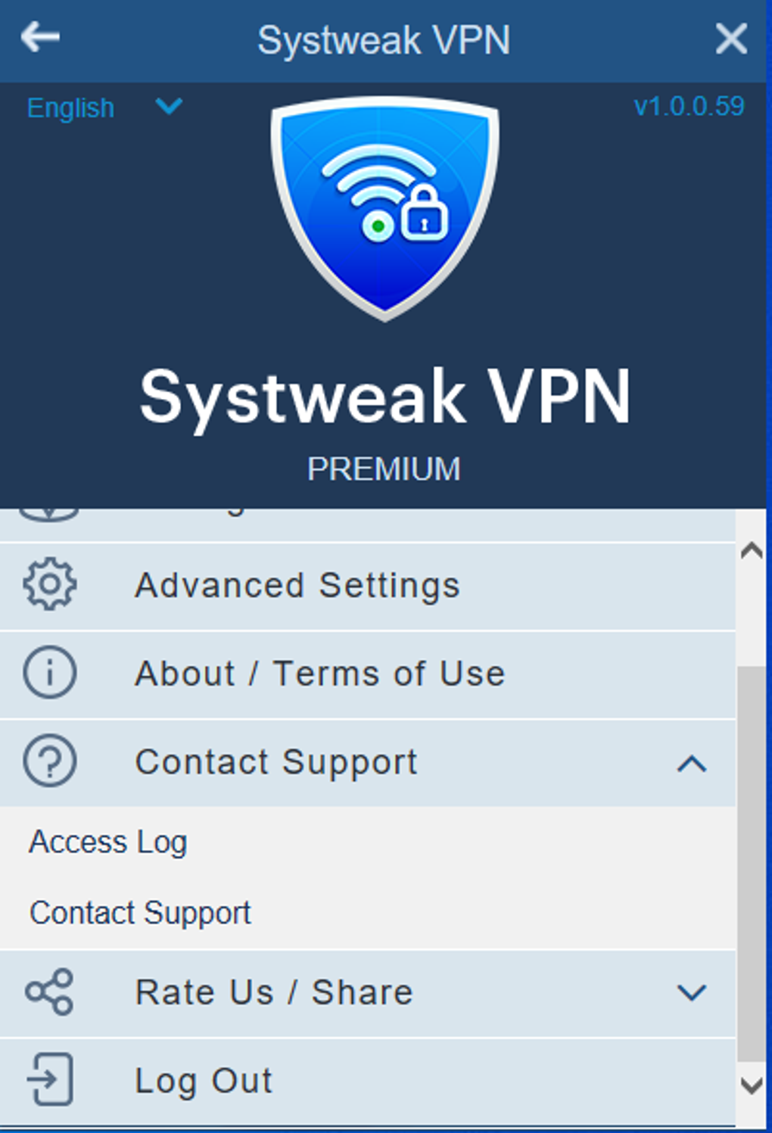Click the Log Out icon
Image resolution: width=772 pixels, height=1133 pixels.
click(x=48, y=1080)
